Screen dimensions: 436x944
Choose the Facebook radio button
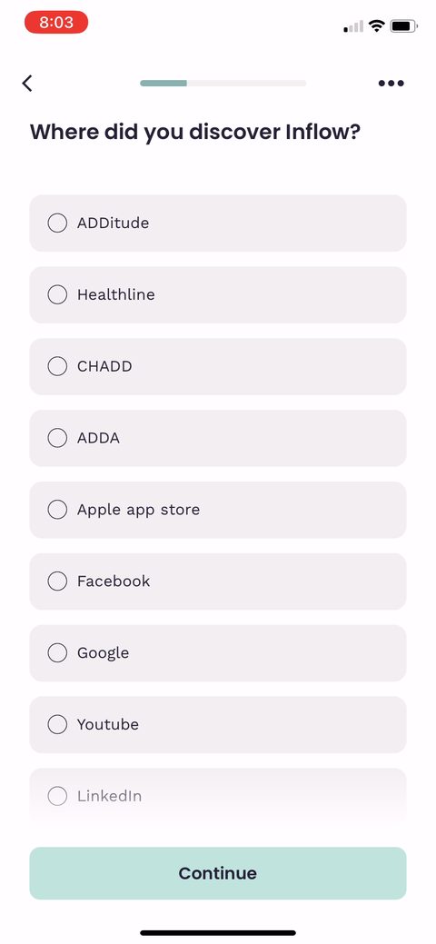(57, 581)
